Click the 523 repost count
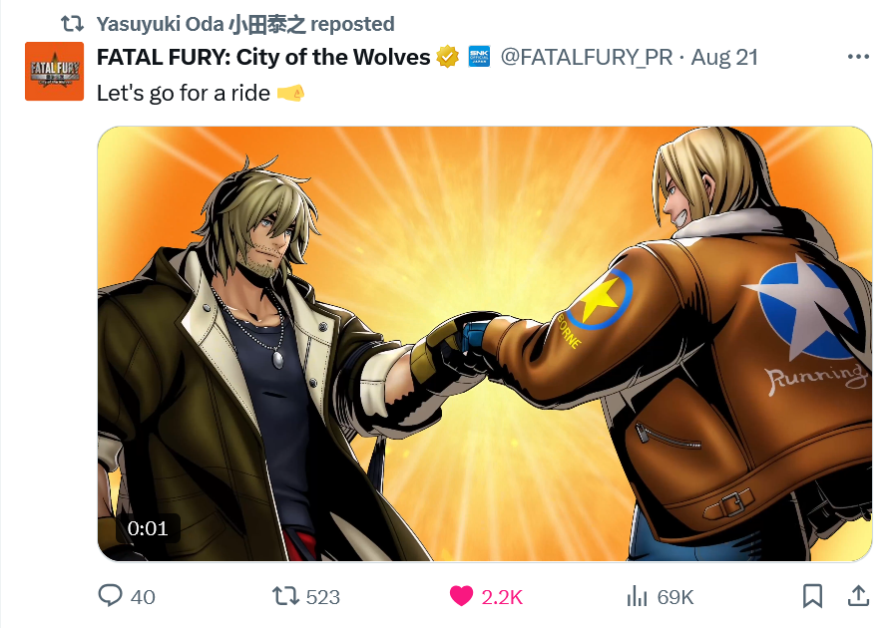896x628 pixels. [323, 597]
